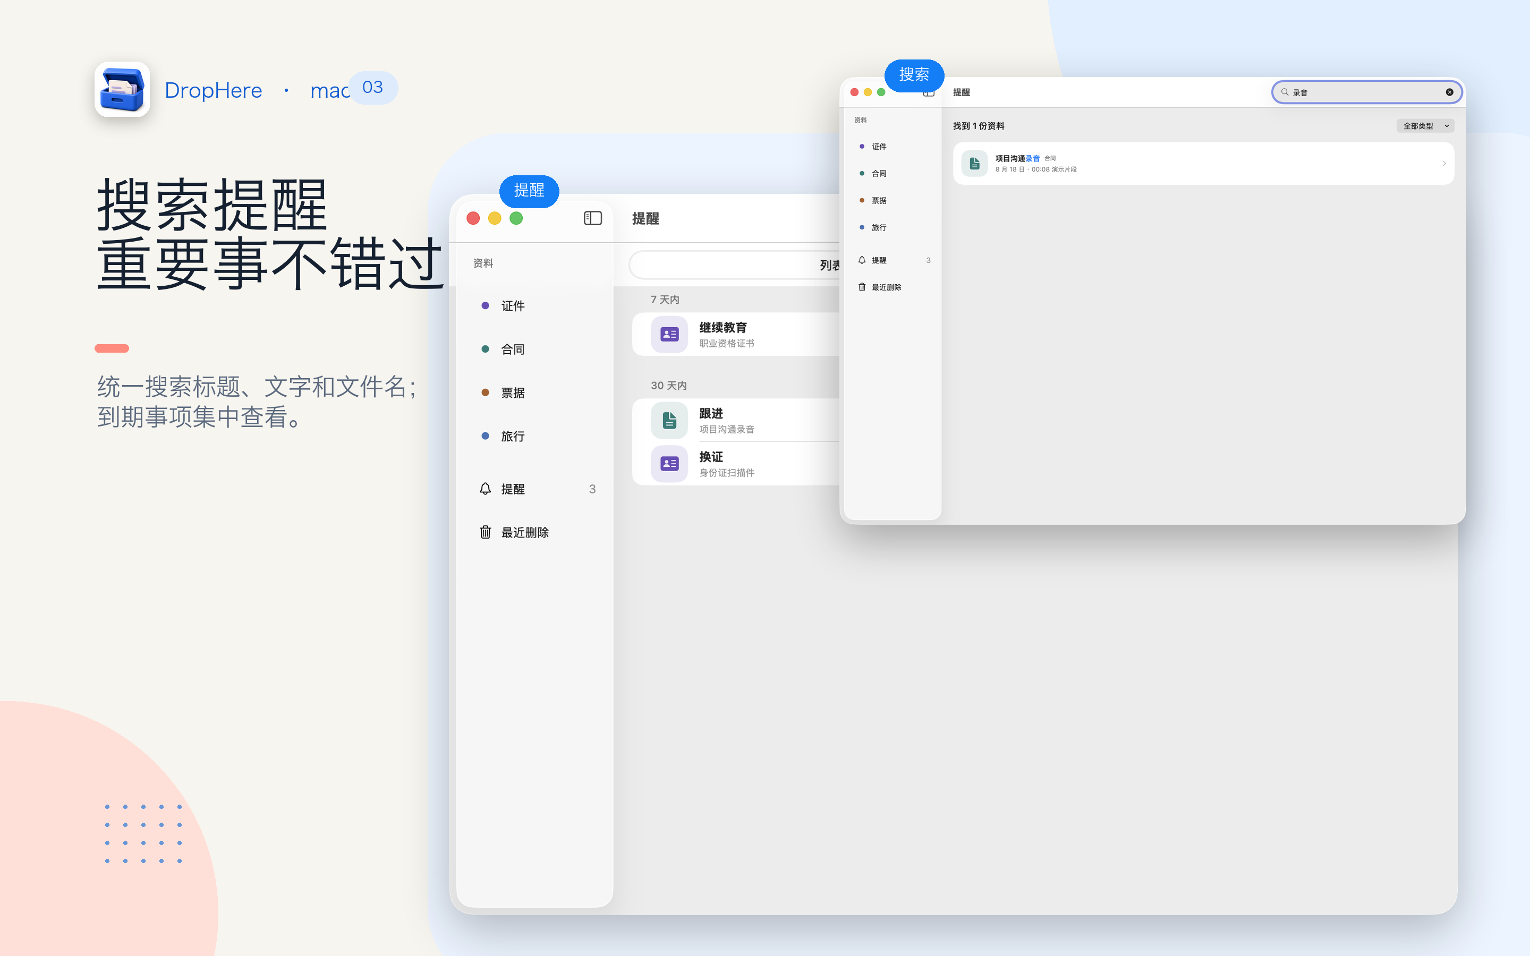Open the 项目沟通录音 search result
Viewport: 1530px width, 956px height.
[1203, 163]
